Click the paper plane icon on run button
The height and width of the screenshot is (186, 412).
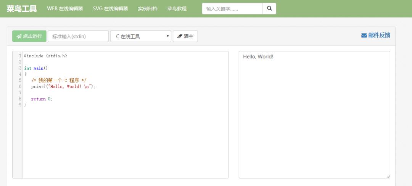pyautogui.click(x=19, y=36)
